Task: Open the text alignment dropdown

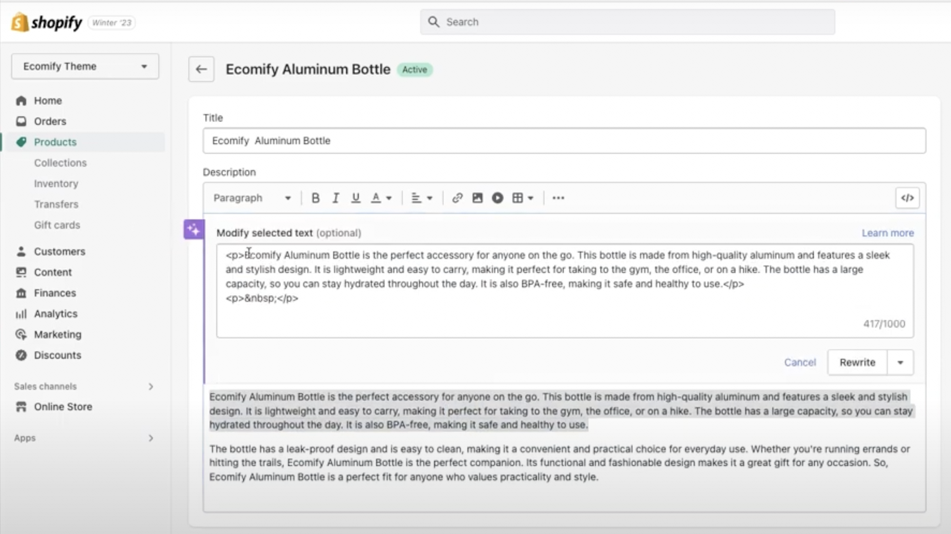Action: point(422,198)
